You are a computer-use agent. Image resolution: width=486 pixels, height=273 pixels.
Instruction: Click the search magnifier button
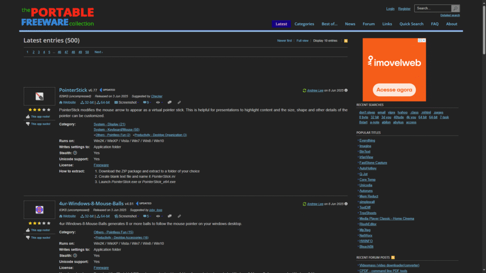pos(455,9)
